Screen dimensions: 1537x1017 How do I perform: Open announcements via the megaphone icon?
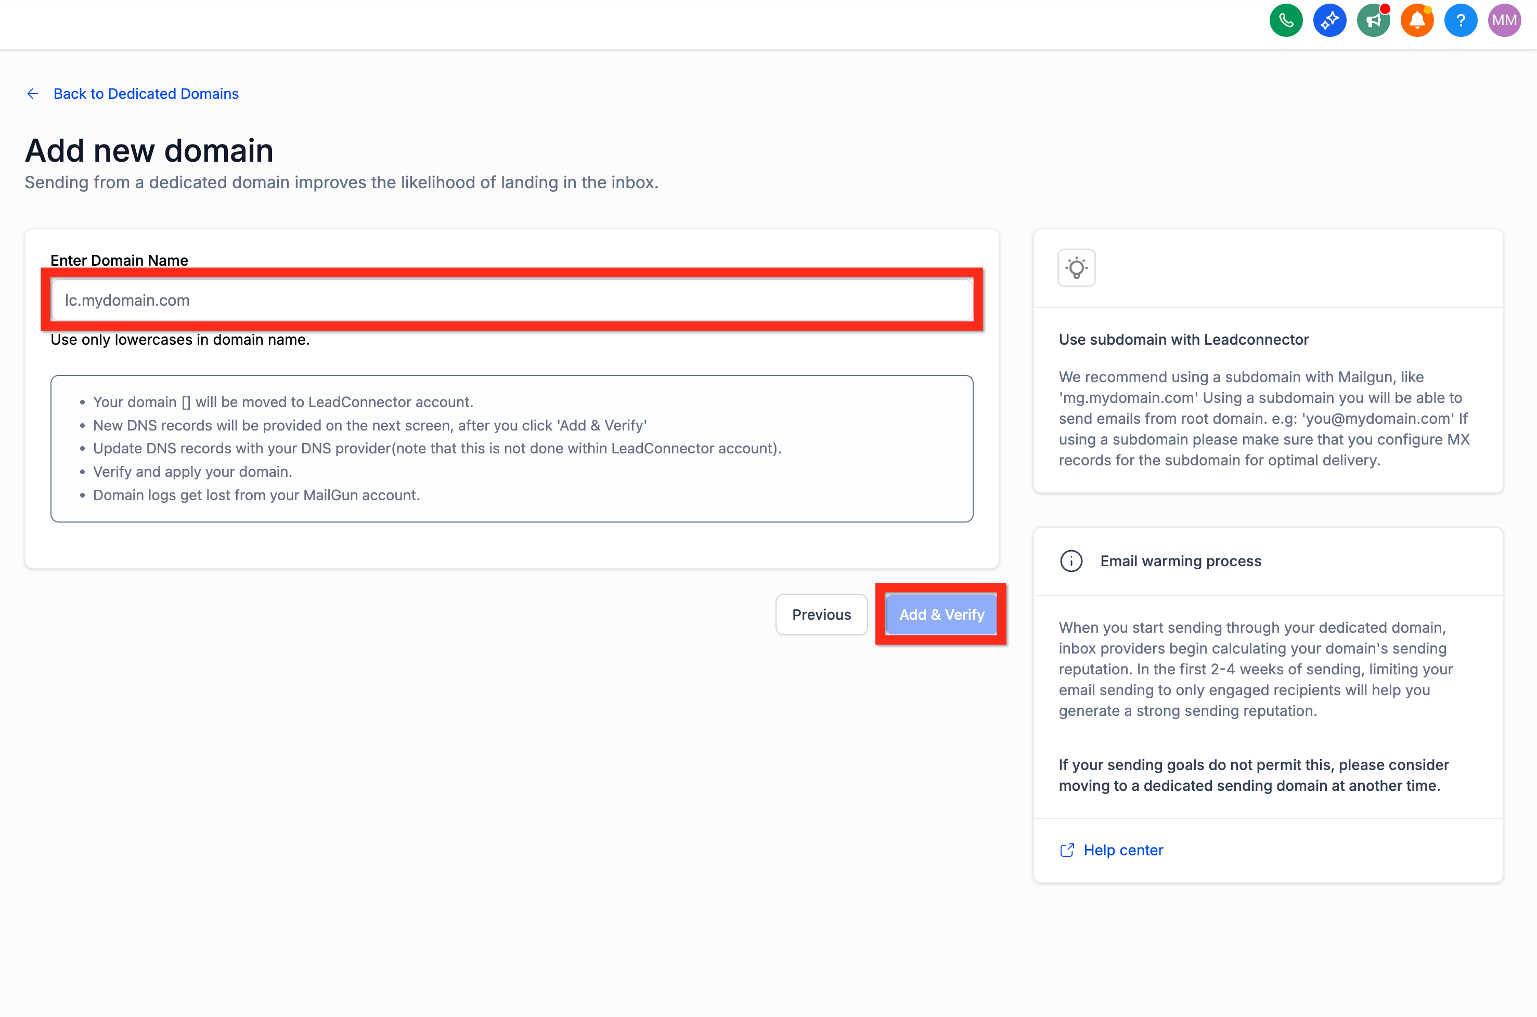pyautogui.click(x=1374, y=20)
